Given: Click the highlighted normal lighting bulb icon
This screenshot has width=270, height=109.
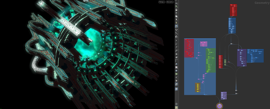Looking at the screenshot, I should [176, 26].
